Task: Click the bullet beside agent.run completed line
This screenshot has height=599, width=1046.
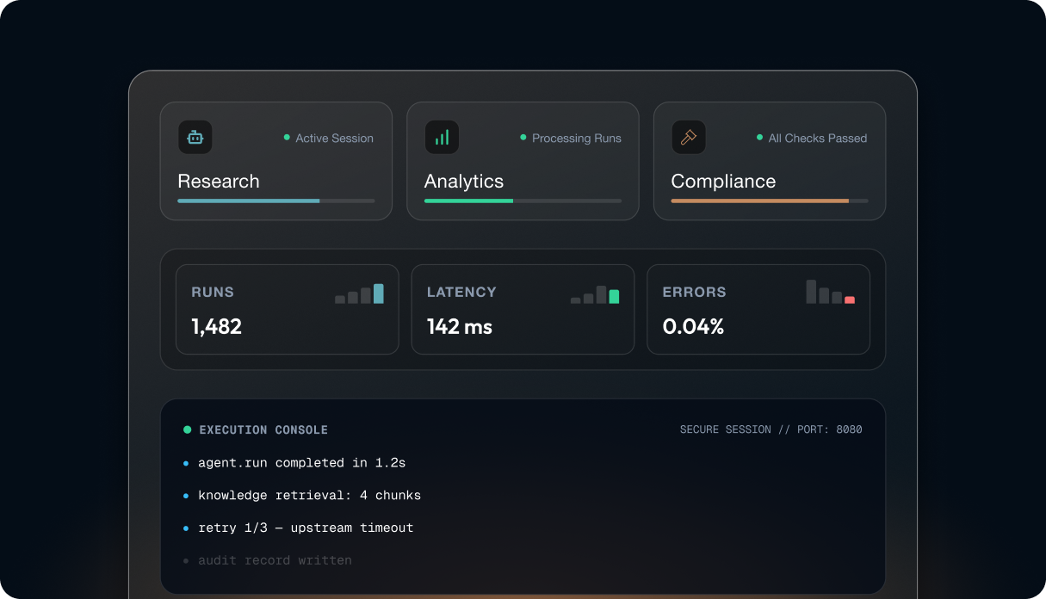Action: coord(185,463)
